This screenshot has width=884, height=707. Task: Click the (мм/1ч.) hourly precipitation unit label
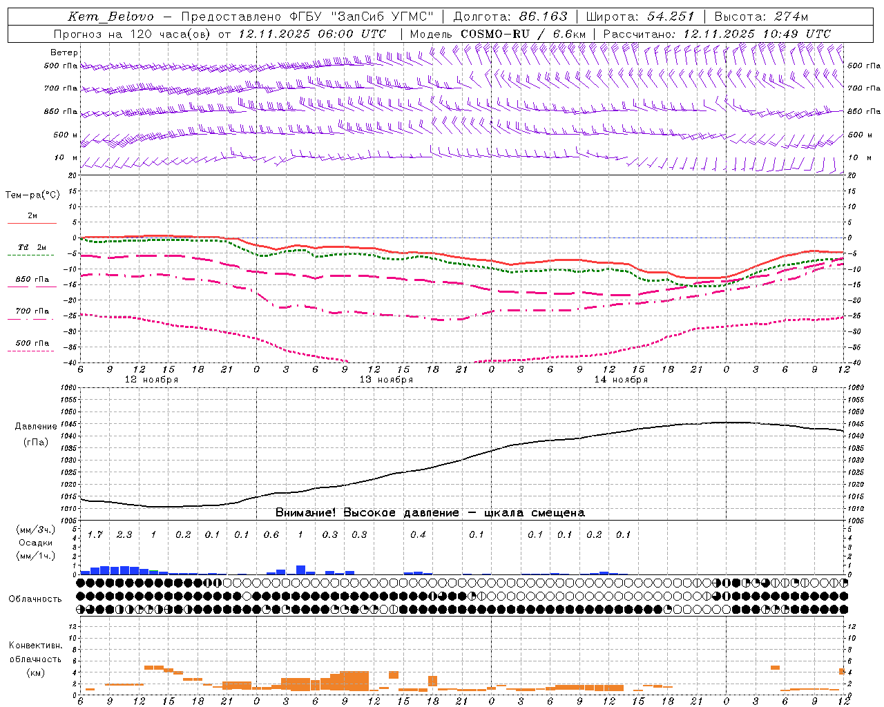[x=35, y=556]
